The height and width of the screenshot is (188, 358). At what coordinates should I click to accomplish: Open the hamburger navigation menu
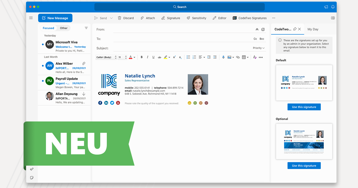tap(31, 18)
